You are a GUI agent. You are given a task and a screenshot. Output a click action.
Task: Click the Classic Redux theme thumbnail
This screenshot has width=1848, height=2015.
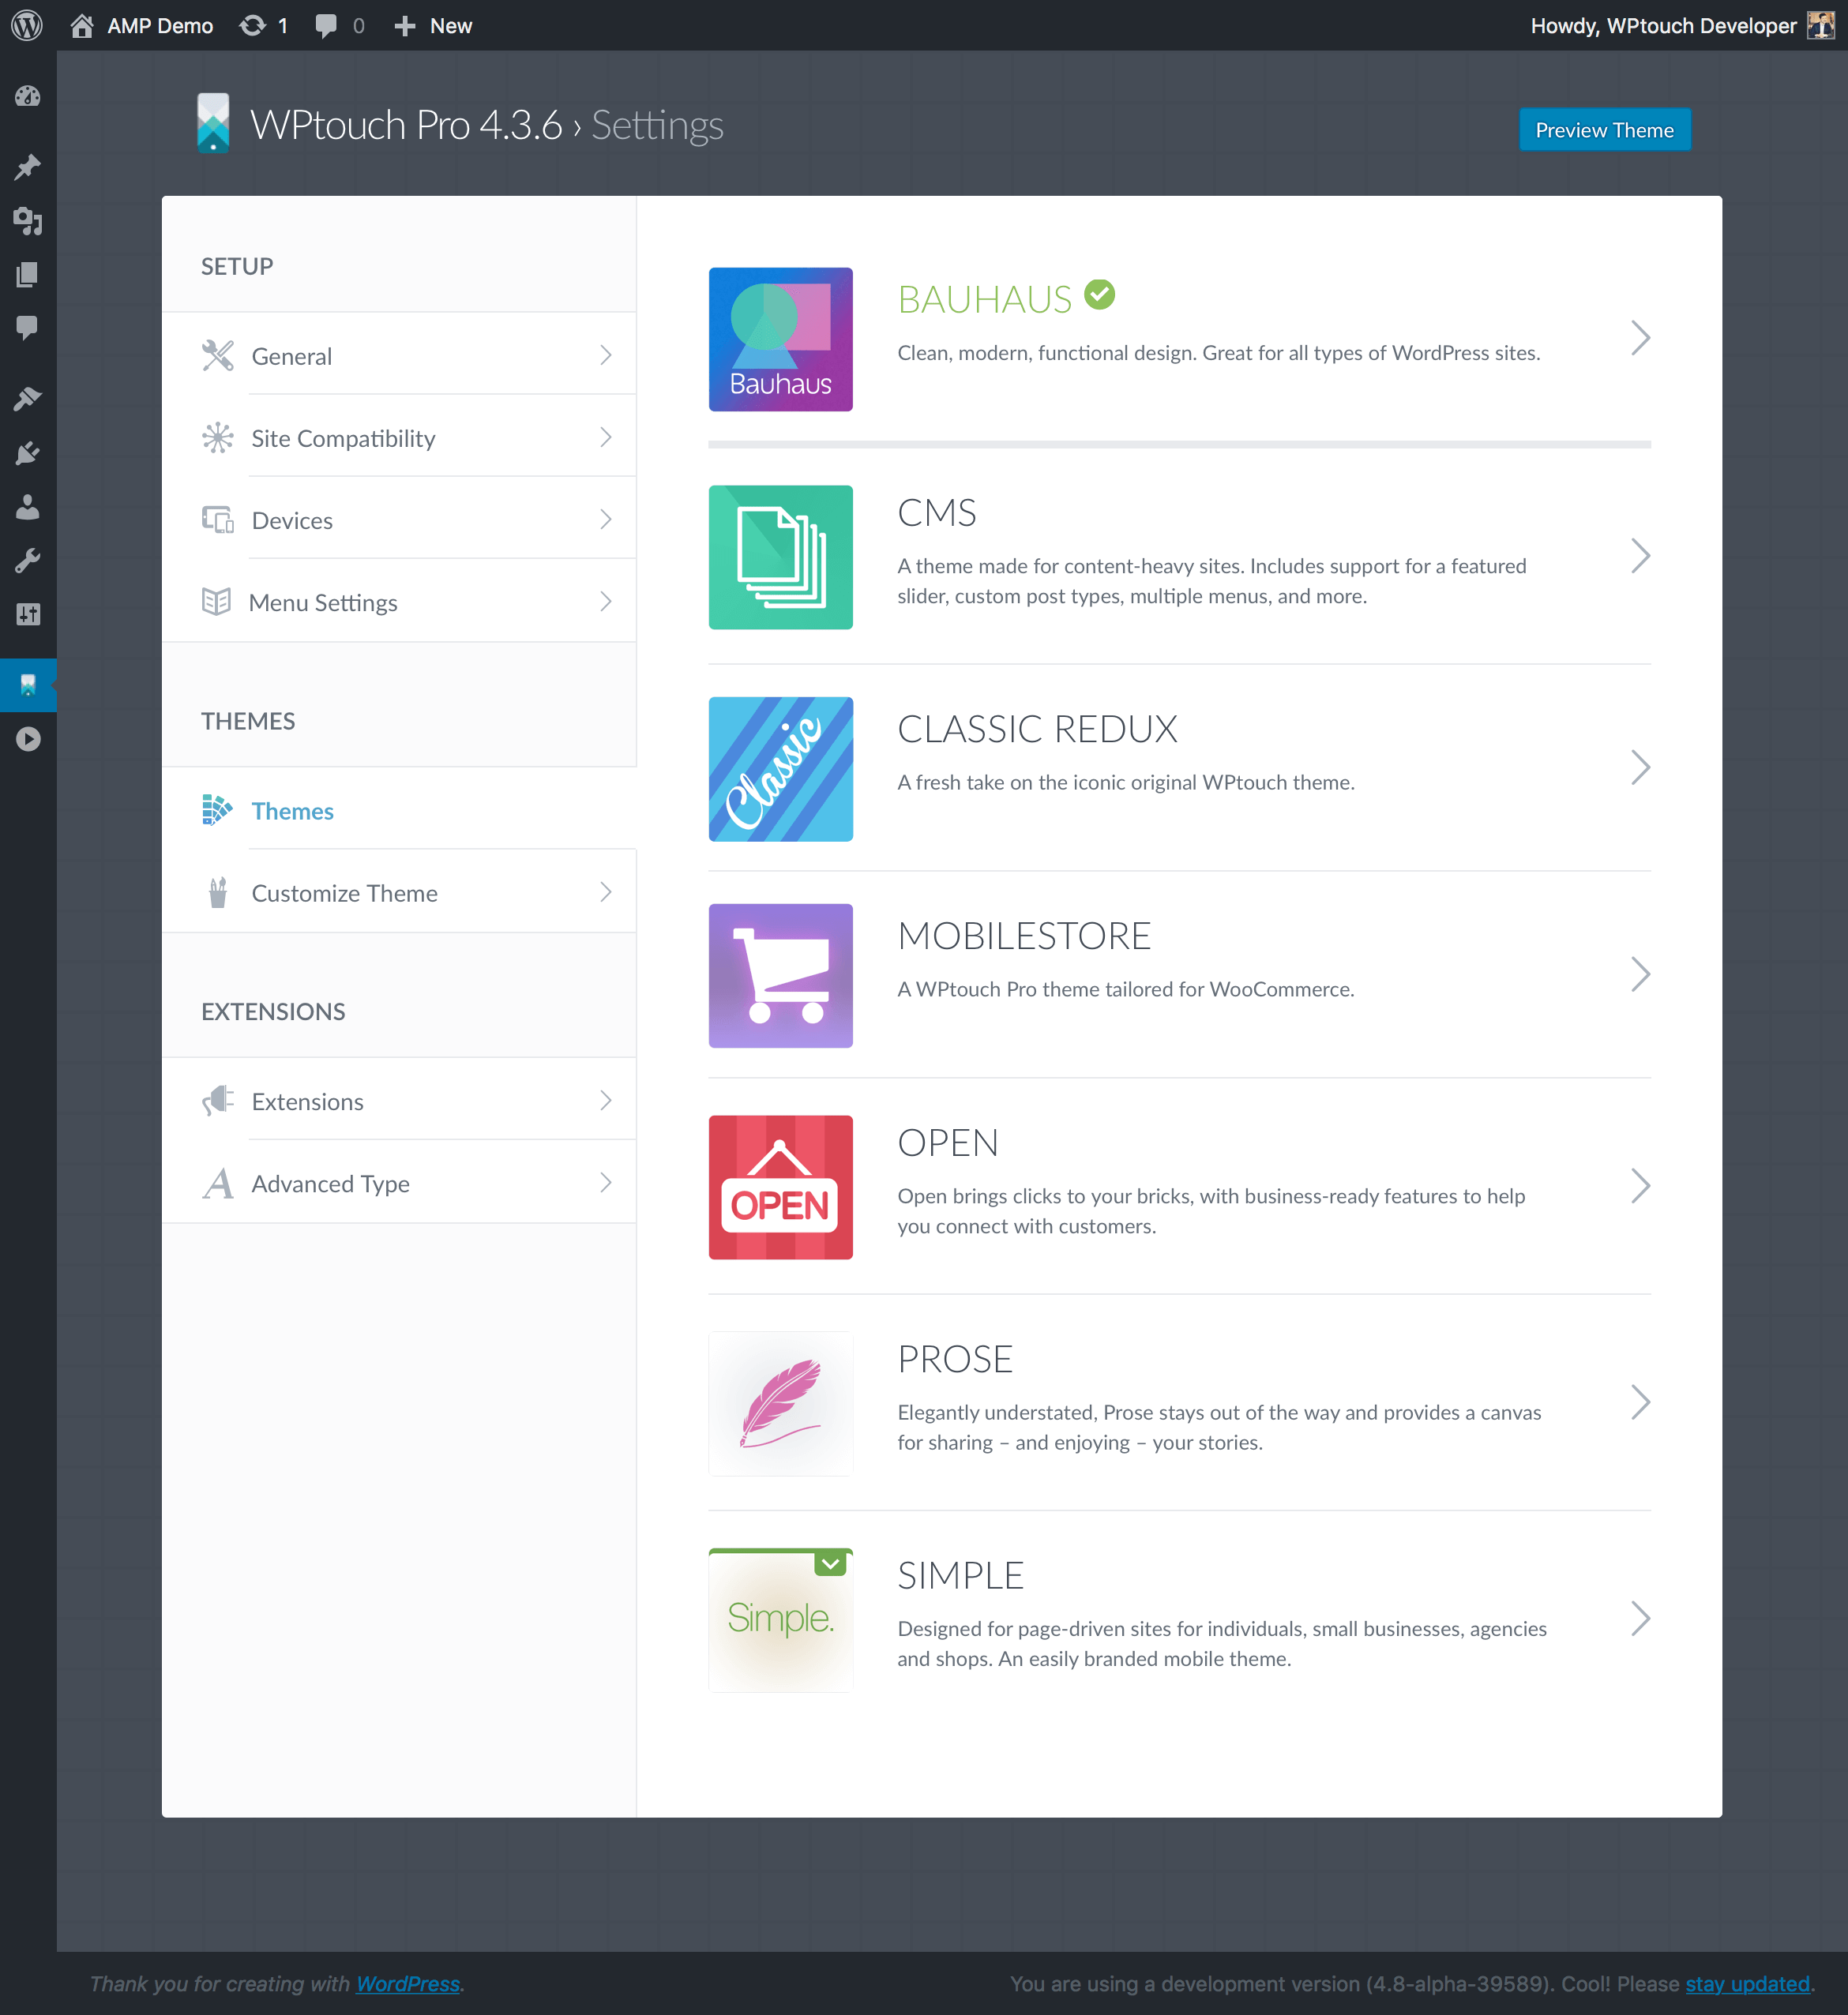(x=780, y=769)
